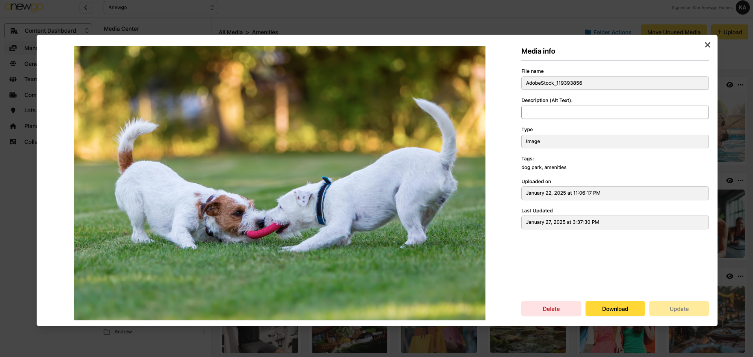Open the Andrew folder

coord(123,332)
